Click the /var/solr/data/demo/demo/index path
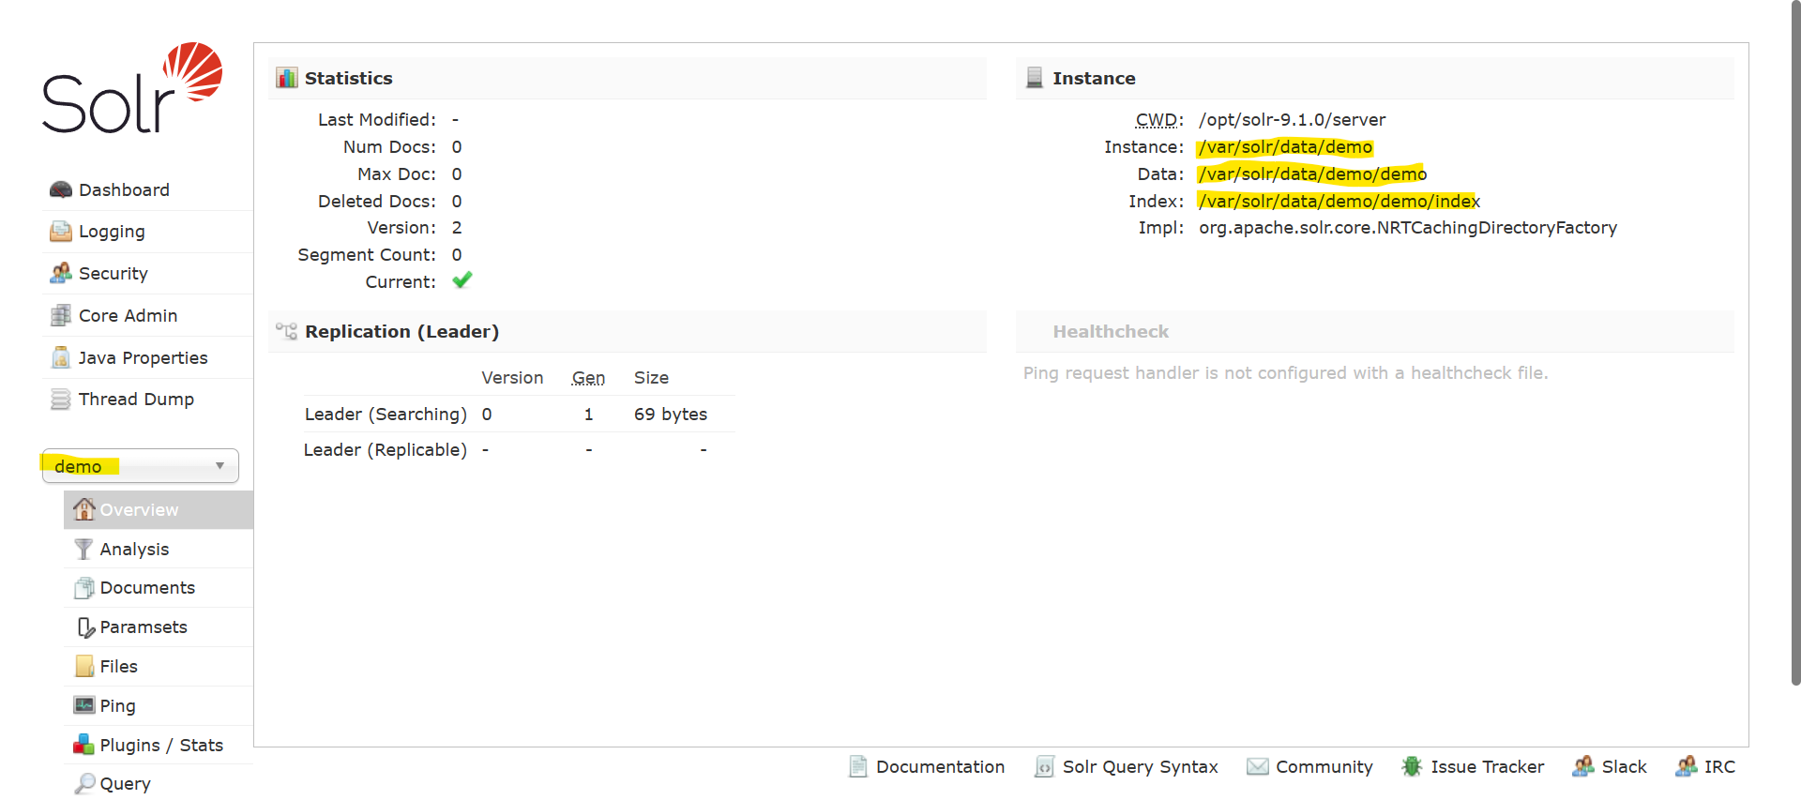 [1339, 202]
